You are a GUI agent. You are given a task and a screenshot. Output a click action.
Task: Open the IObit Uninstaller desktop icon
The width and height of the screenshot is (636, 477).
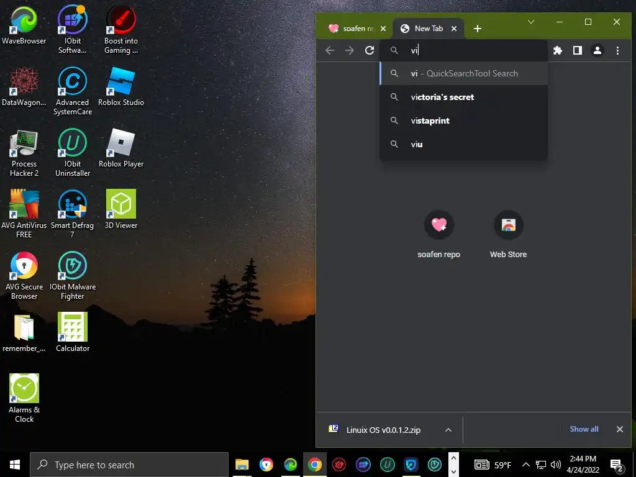[x=72, y=153]
